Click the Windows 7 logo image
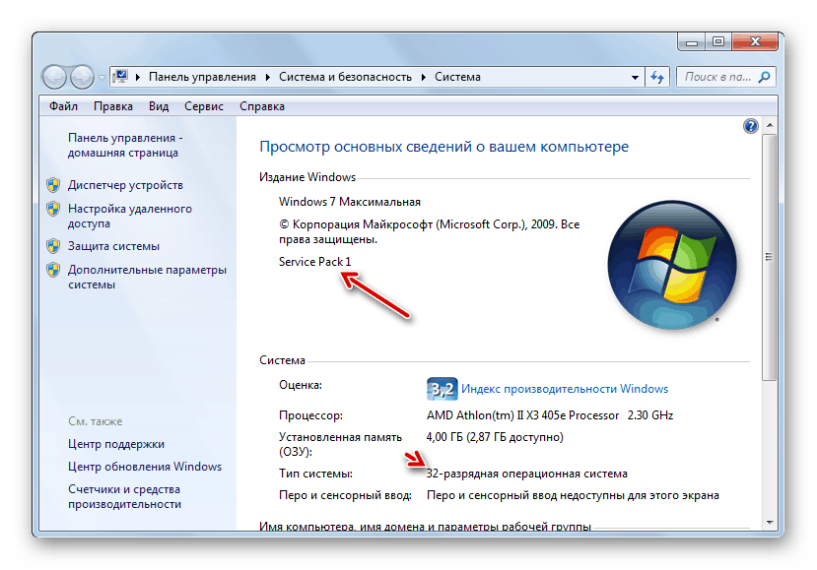This screenshot has width=817, height=570. 672,265
